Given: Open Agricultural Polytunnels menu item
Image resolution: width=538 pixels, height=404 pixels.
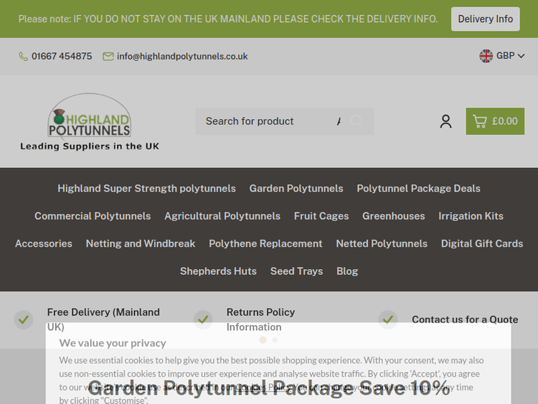Looking at the screenshot, I should point(222,216).
